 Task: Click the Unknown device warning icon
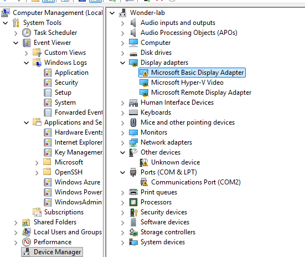click(x=144, y=162)
